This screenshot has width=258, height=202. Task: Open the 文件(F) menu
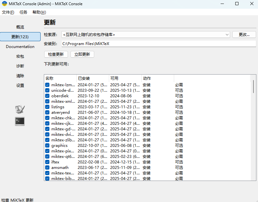8,12
